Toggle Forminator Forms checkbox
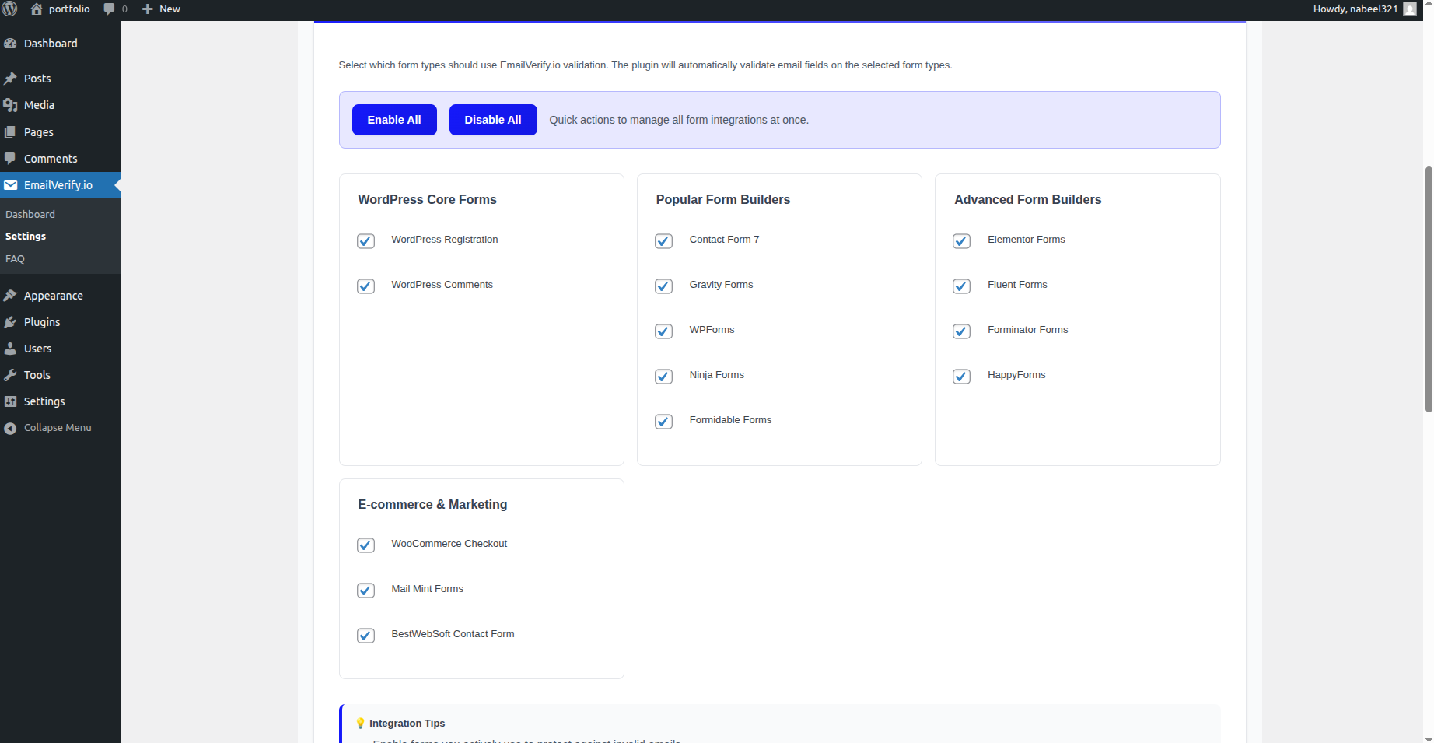Image resolution: width=1434 pixels, height=743 pixels. click(x=961, y=331)
